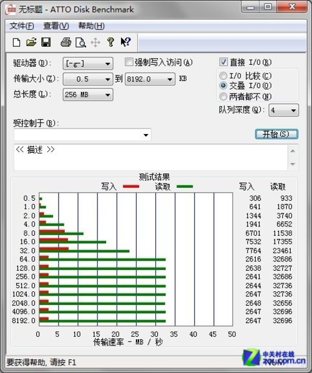Open the 查看(V) menu
The width and height of the screenshot is (312, 373).
pyautogui.click(x=56, y=26)
